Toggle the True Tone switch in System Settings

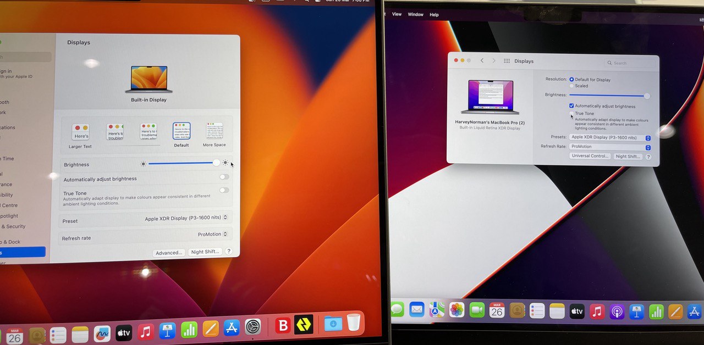click(224, 190)
